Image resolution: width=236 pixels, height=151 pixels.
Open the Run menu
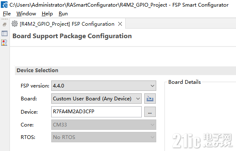63,14
